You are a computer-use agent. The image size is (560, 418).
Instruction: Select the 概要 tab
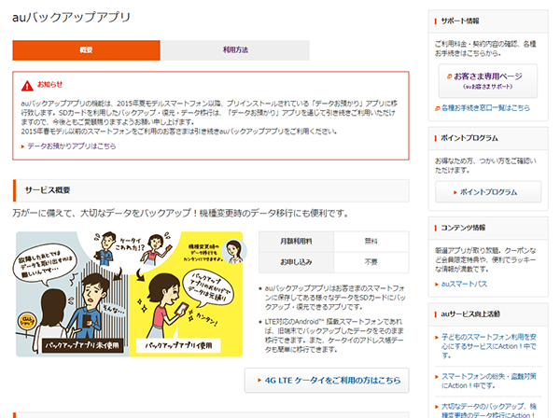coord(86,50)
